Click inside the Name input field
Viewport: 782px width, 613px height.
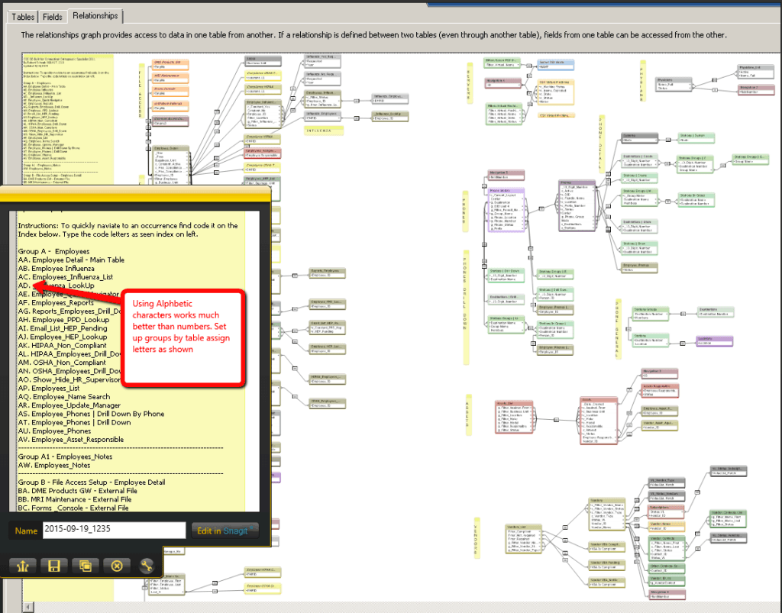tap(115, 530)
